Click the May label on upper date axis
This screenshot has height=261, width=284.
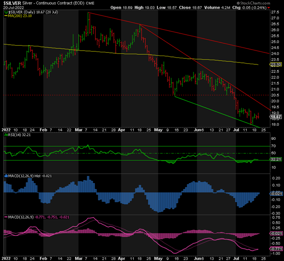[158, 130]
